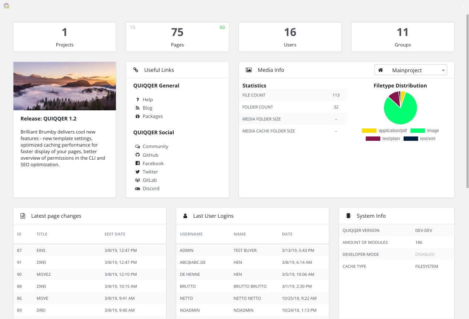Click the Projects count card

point(65,37)
